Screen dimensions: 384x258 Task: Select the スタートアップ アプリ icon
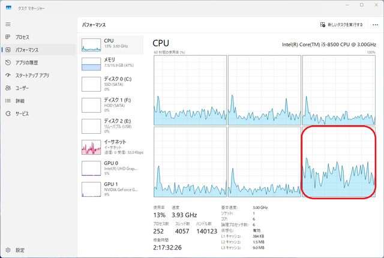tap(8, 75)
